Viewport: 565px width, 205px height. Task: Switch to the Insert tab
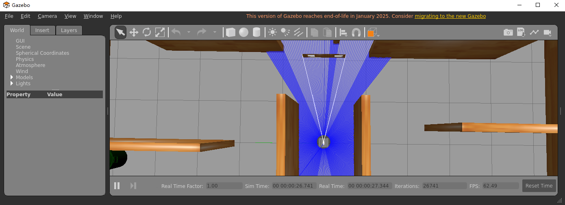pyautogui.click(x=42, y=30)
